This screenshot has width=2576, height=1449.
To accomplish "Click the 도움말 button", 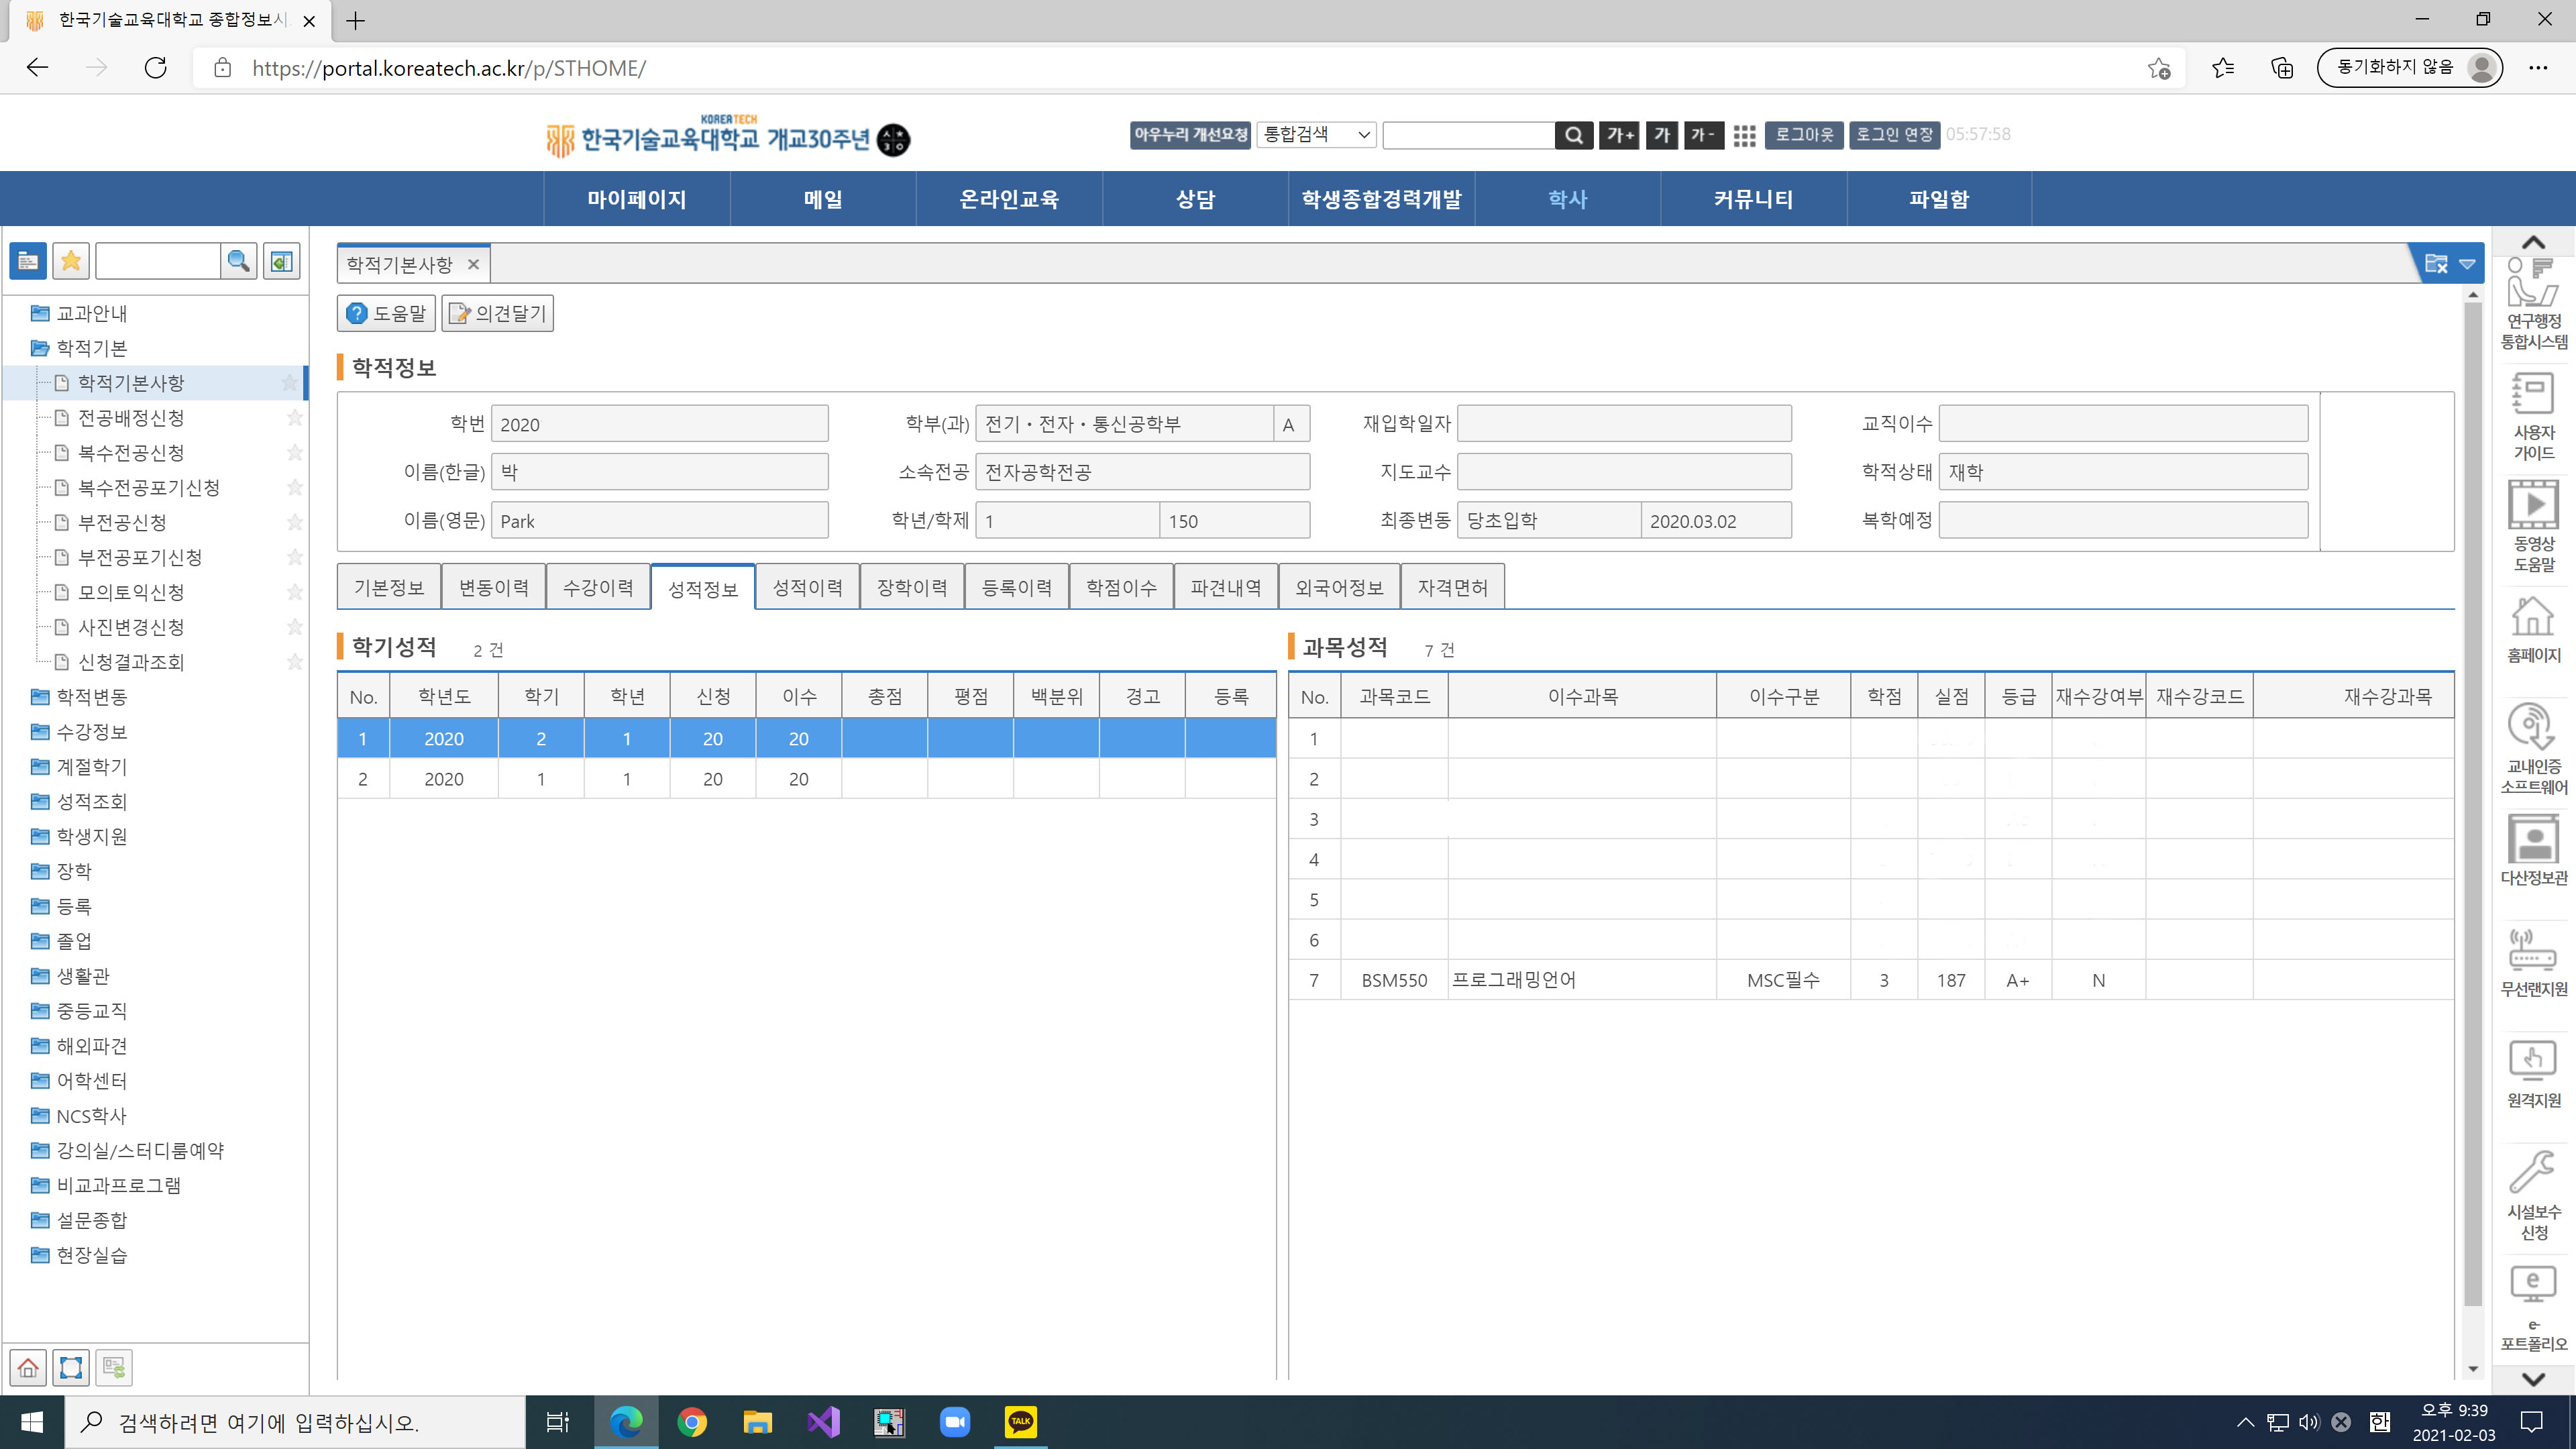I will click(386, 314).
